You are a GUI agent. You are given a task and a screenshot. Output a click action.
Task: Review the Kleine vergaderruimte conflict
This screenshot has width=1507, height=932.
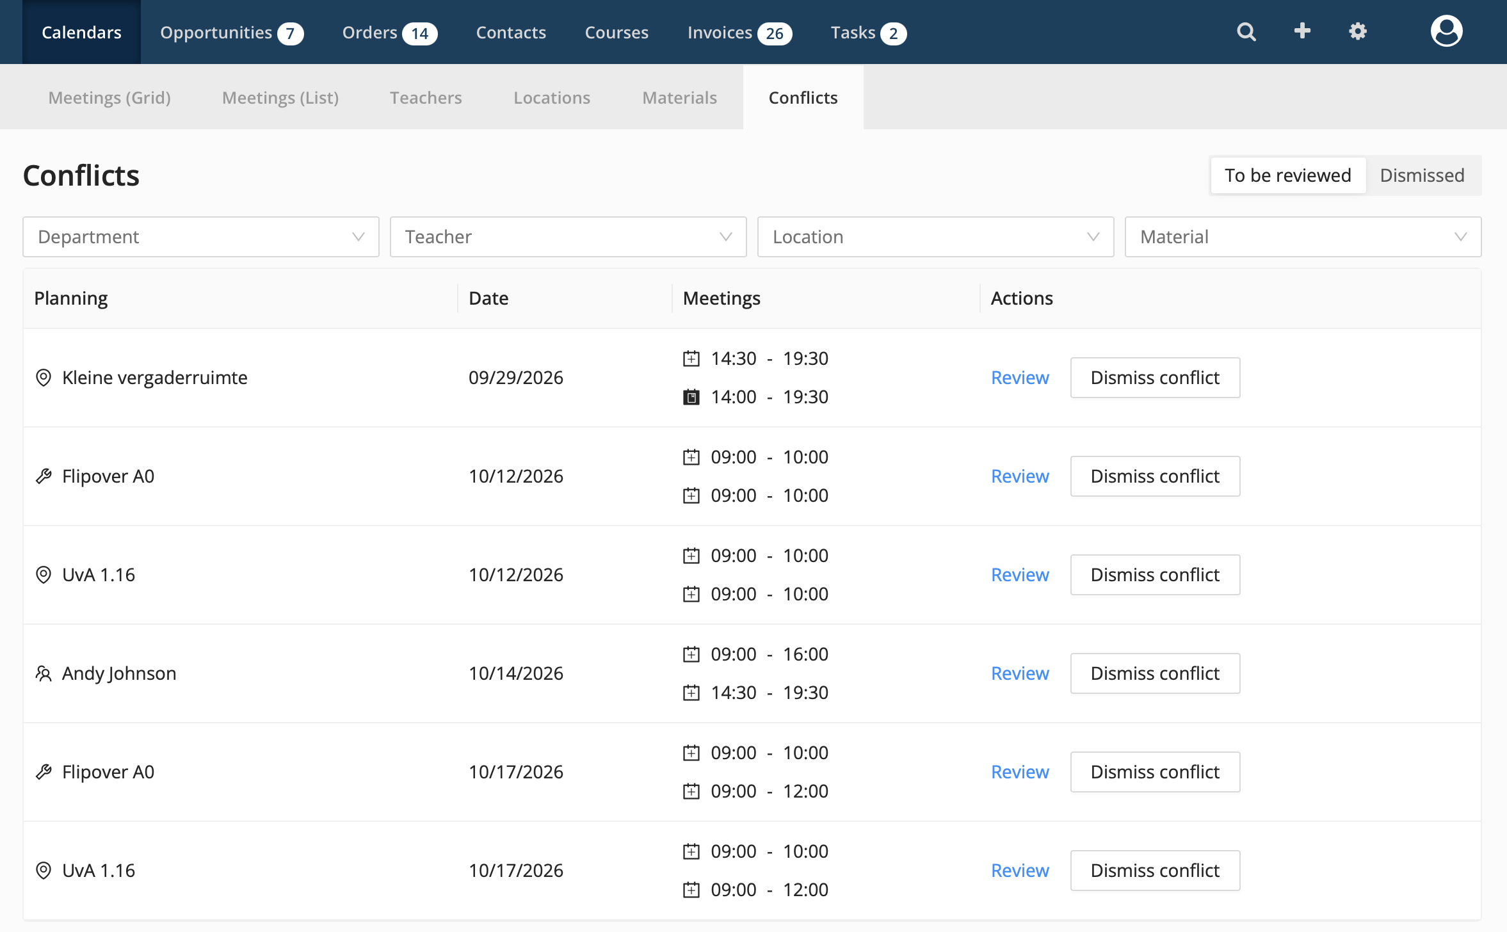tap(1020, 378)
